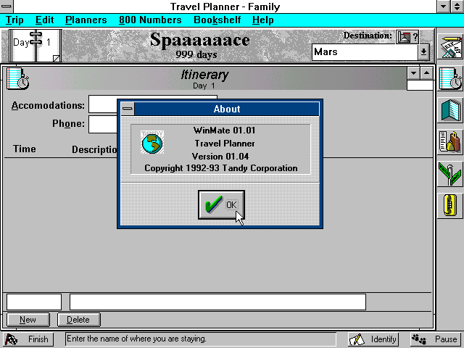The height and width of the screenshot is (348, 464).
Task: Open the Edit menu
Action: click(45, 20)
